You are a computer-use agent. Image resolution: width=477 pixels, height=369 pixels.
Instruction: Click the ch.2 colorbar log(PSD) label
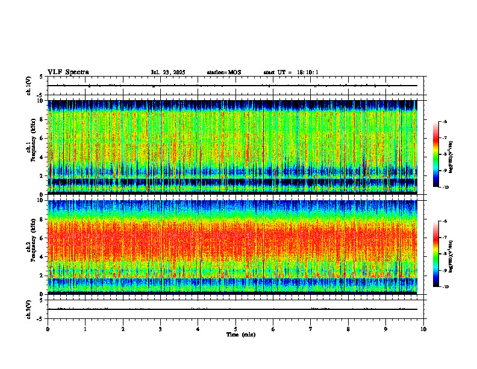(451, 257)
